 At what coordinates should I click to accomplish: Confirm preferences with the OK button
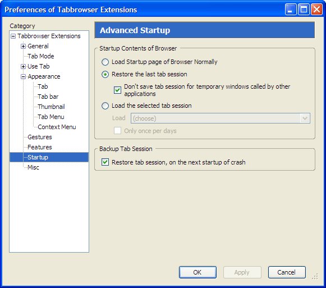click(198, 272)
